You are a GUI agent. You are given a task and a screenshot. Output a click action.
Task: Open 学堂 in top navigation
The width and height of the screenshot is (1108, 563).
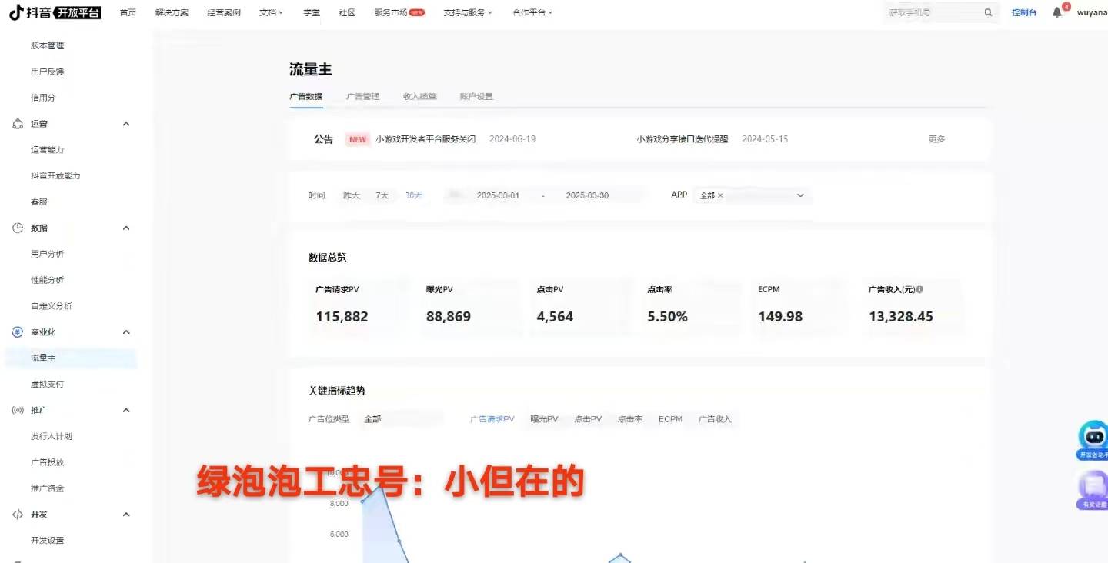[x=312, y=12]
